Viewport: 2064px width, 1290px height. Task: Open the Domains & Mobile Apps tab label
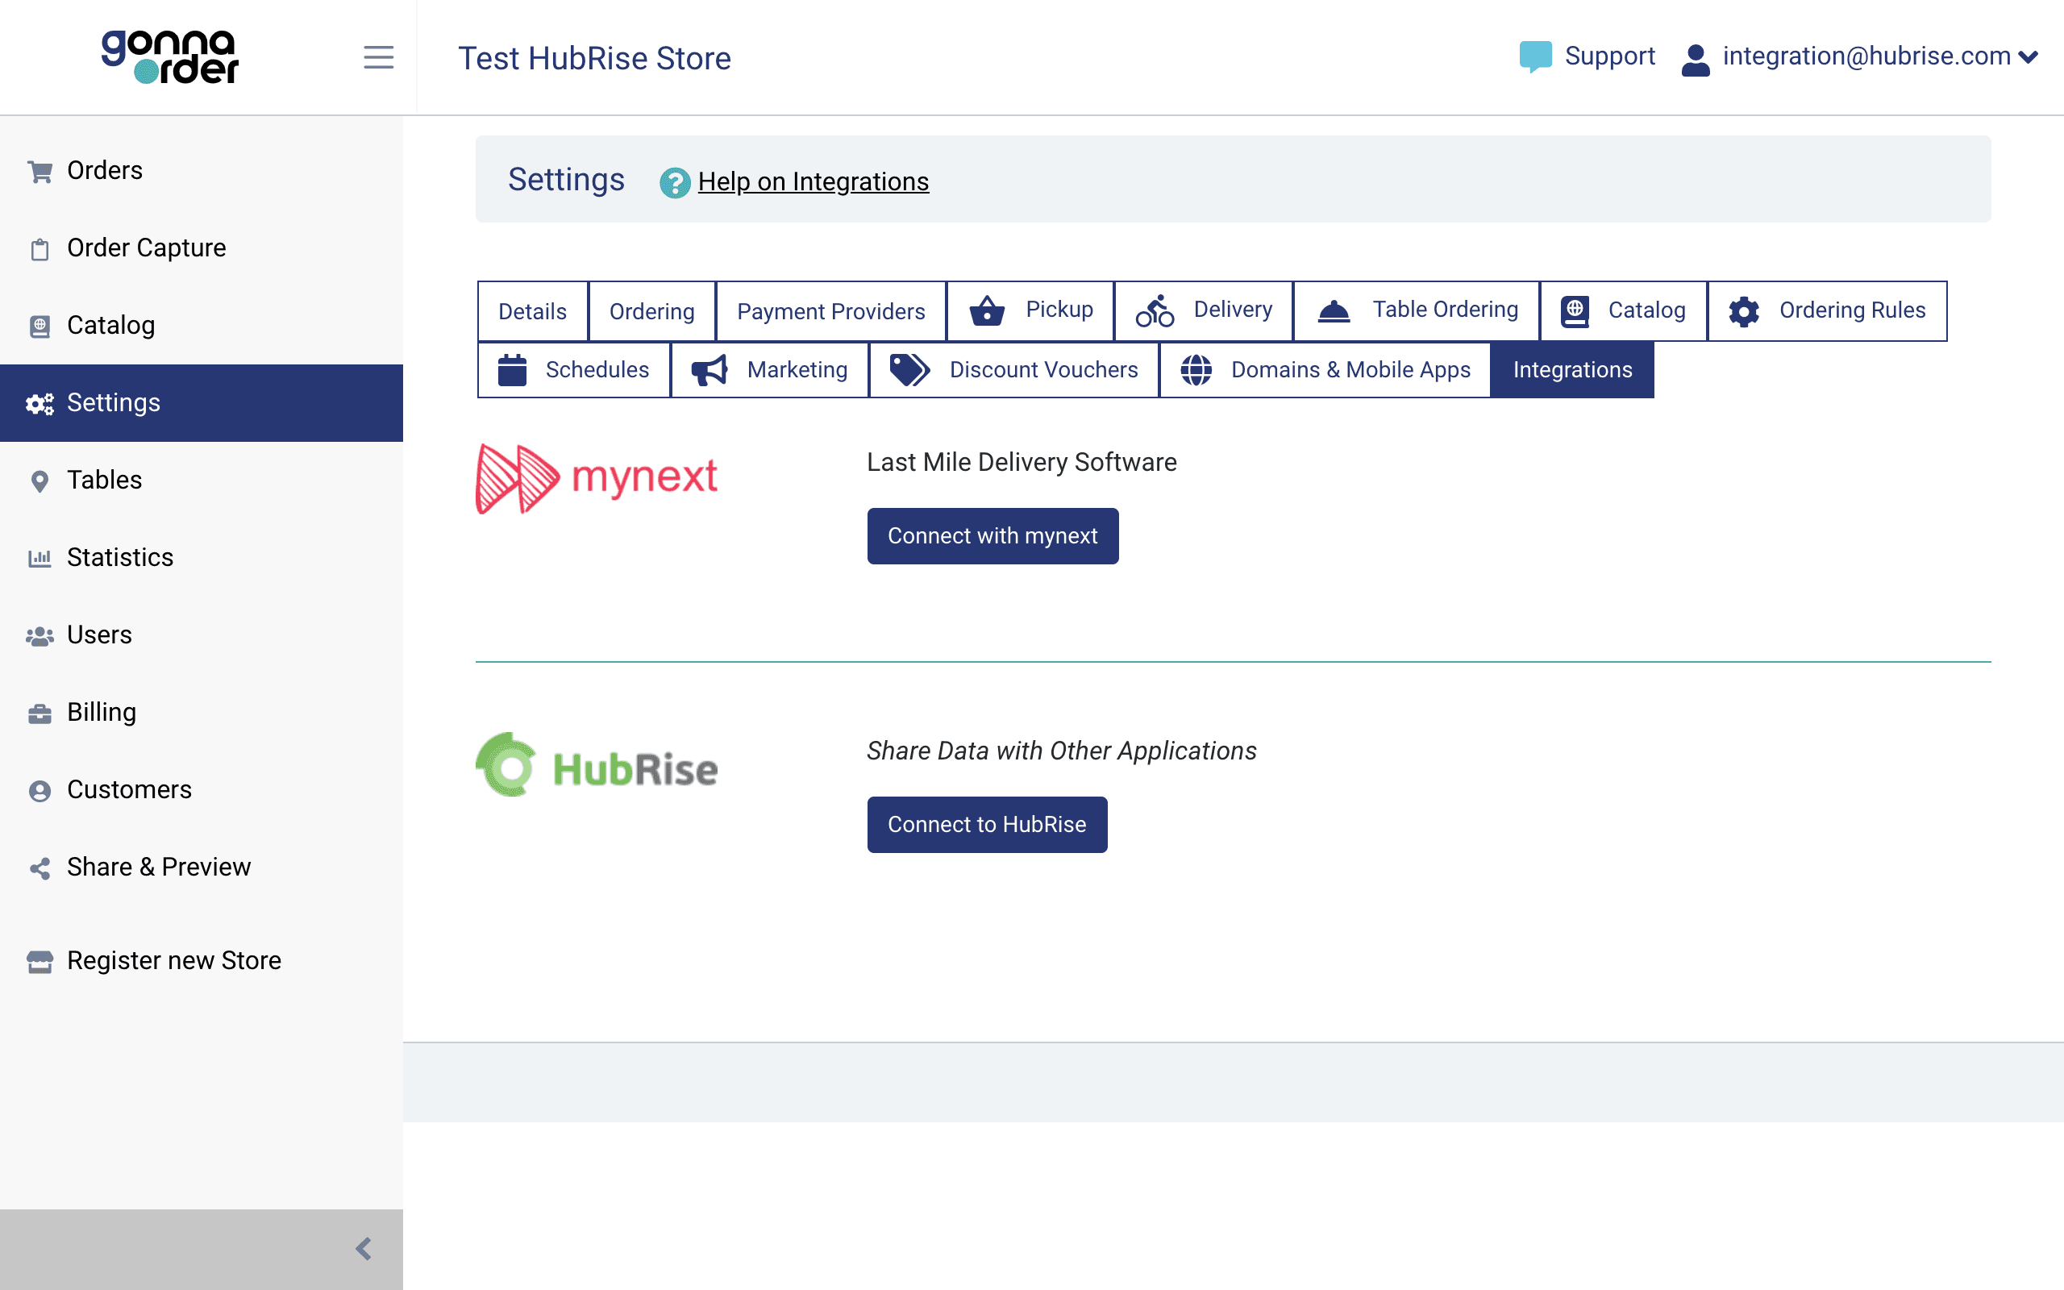click(x=1350, y=369)
